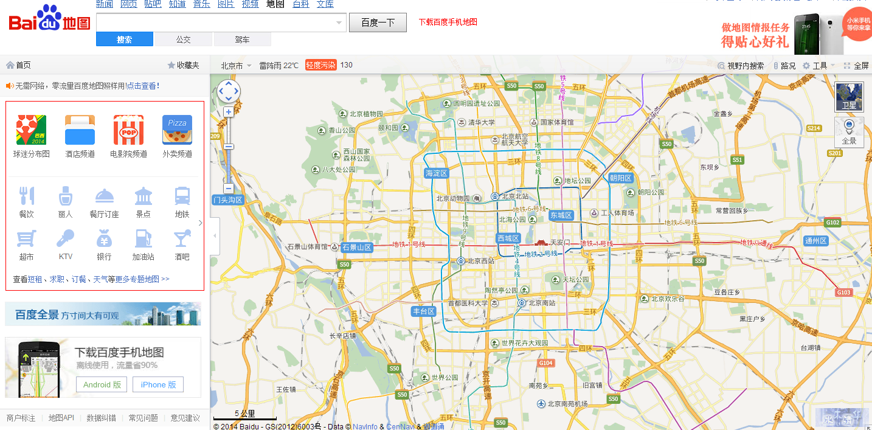The height and width of the screenshot is (430, 872).
Task: Select the KTV microphone icon
Action: (x=65, y=238)
